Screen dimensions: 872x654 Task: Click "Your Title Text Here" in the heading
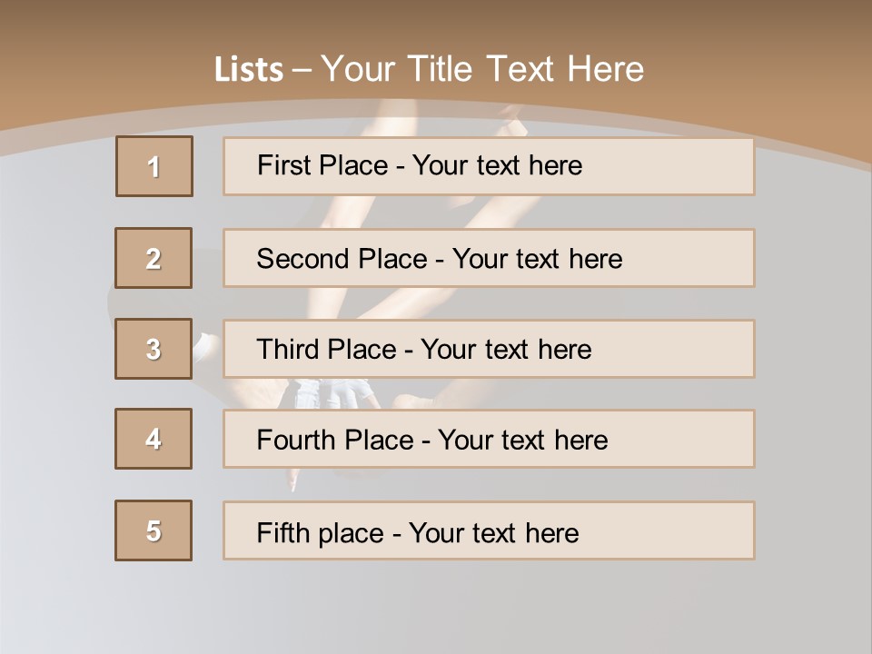coord(482,69)
